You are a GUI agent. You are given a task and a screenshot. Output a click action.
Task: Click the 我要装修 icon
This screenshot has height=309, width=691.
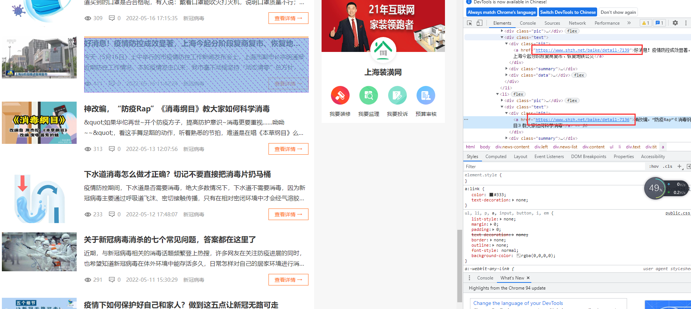340,96
